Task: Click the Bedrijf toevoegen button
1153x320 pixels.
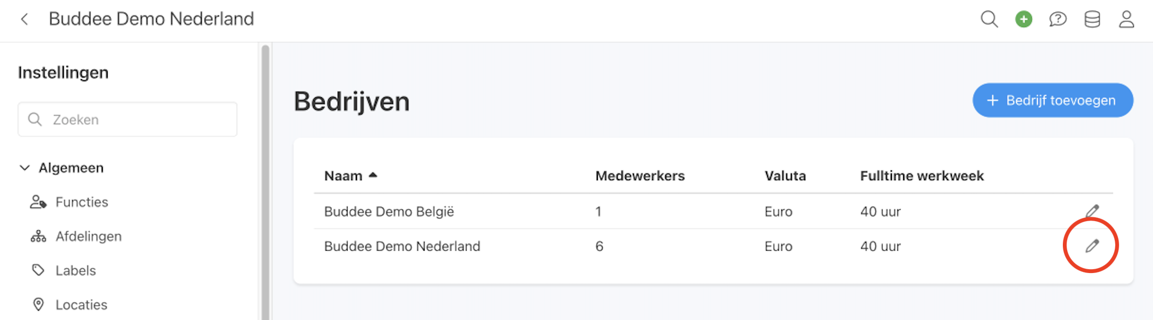Action: [x=1052, y=100]
